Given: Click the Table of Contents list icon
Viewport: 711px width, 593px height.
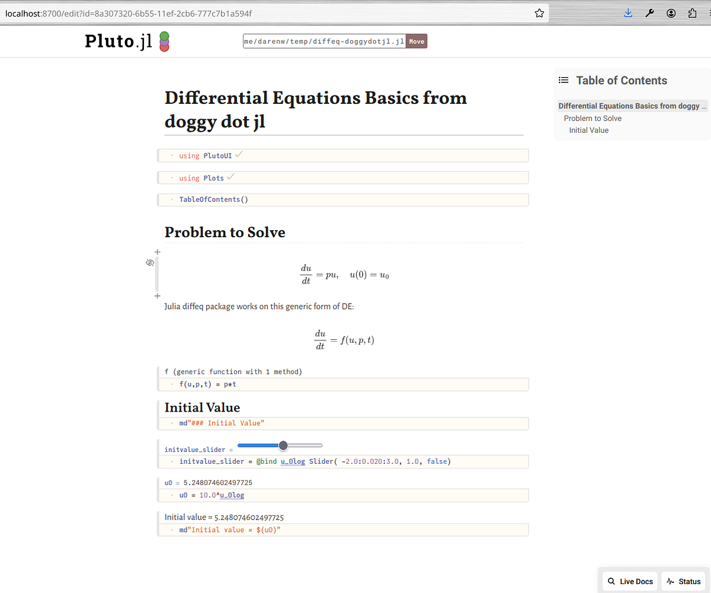Looking at the screenshot, I should pos(563,79).
